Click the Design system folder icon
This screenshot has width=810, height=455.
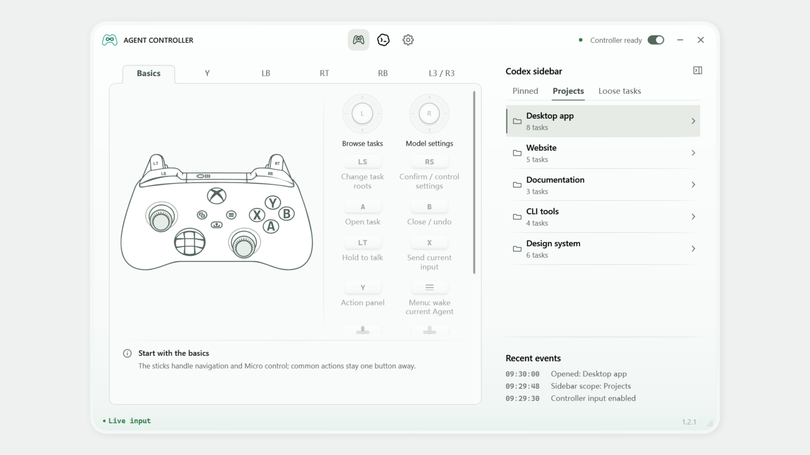tap(517, 249)
